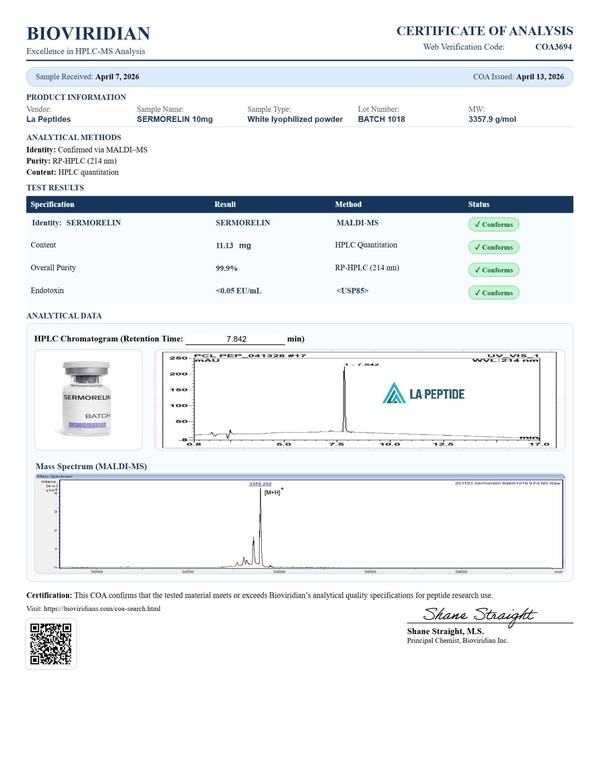Click the Status column header
590x764 pixels.
(478, 204)
